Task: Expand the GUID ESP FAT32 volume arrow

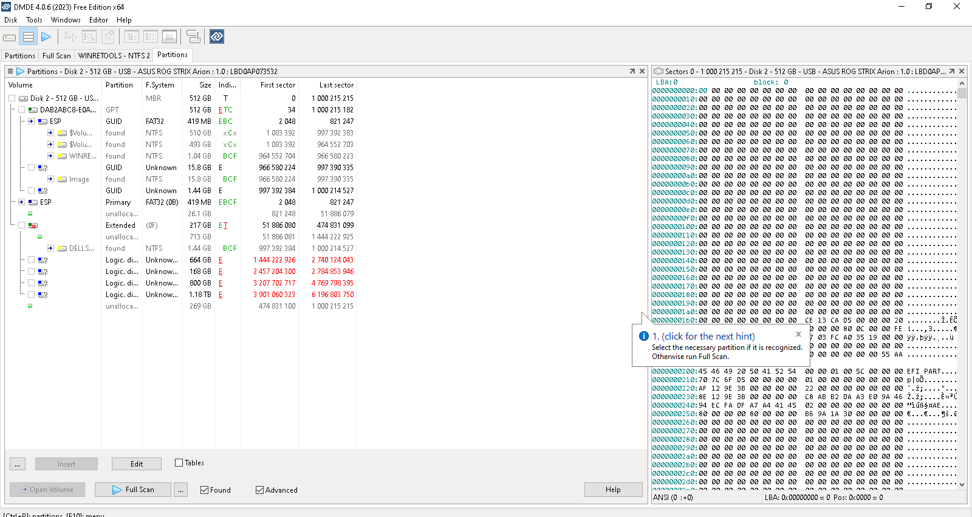Action: tap(31, 122)
